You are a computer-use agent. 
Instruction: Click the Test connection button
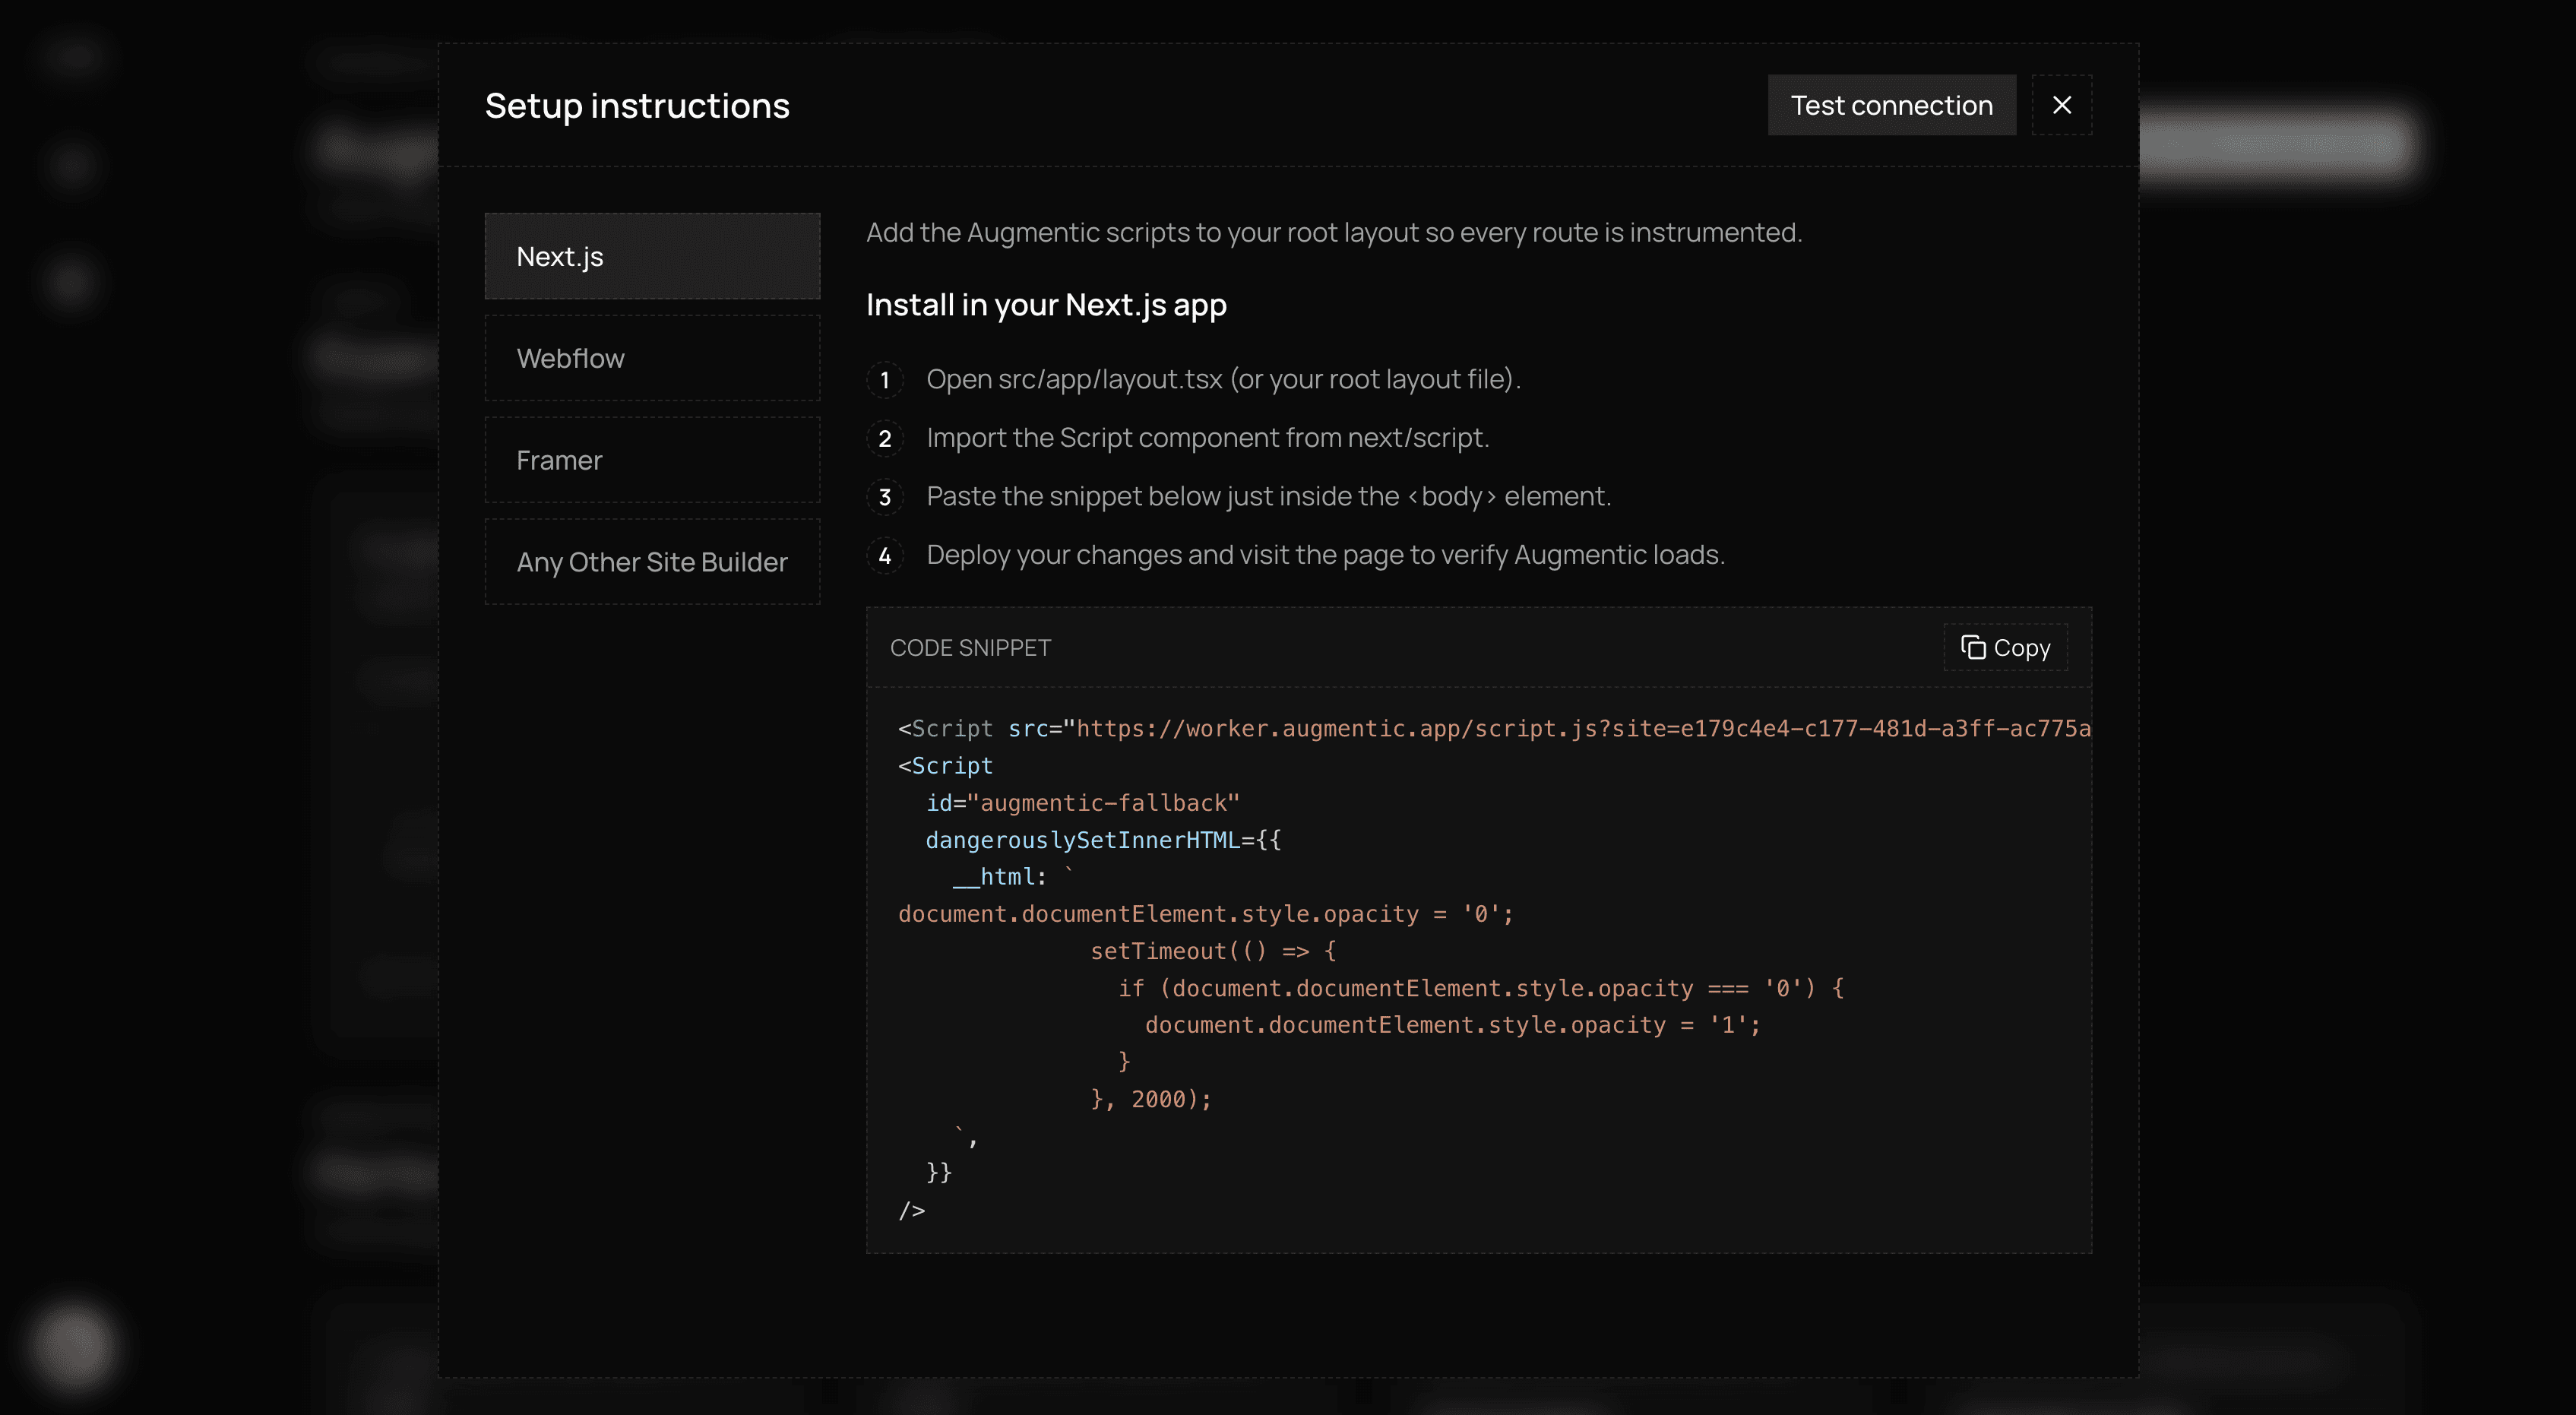1891,105
